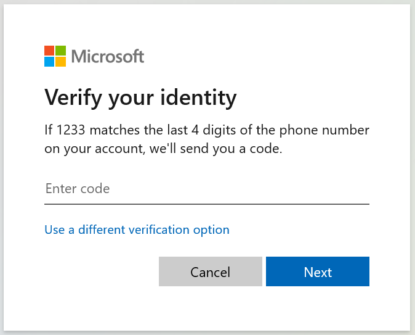Click the red square of Microsoft logo

coord(49,51)
